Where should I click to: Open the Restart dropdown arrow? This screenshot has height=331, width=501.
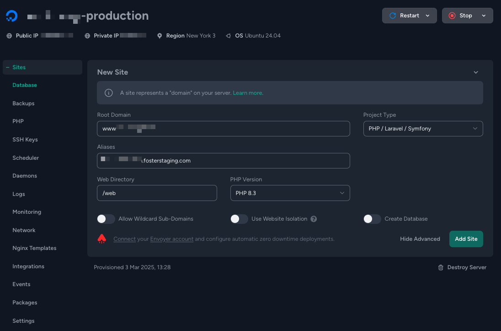point(427,16)
